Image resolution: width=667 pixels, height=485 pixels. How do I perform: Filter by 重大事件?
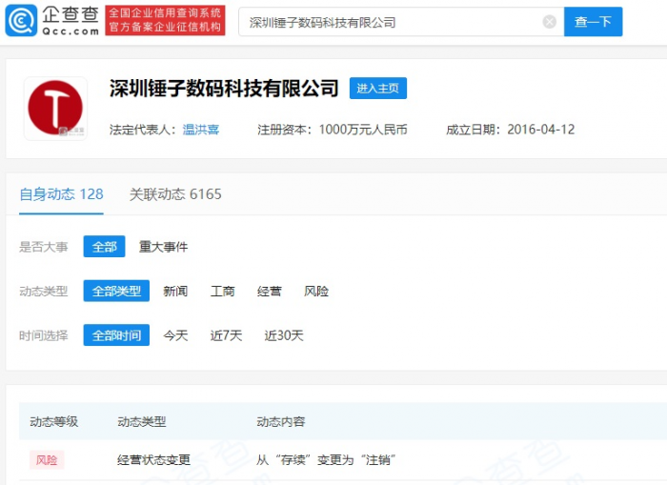coord(163,247)
